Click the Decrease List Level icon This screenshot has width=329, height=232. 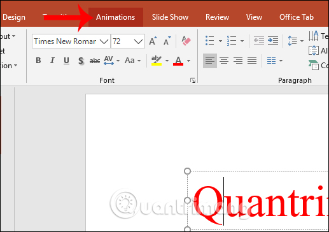[x=259, y=40]
